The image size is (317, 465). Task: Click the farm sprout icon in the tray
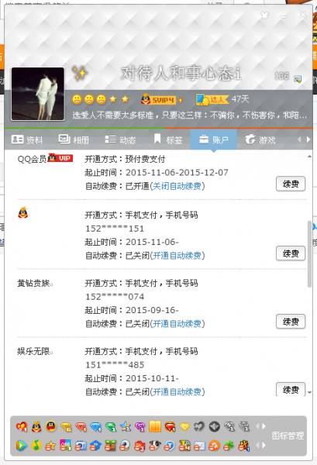pos(110,446)
